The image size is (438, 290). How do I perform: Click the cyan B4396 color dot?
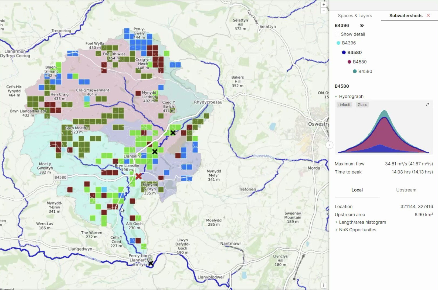click(x=338, y=43)
